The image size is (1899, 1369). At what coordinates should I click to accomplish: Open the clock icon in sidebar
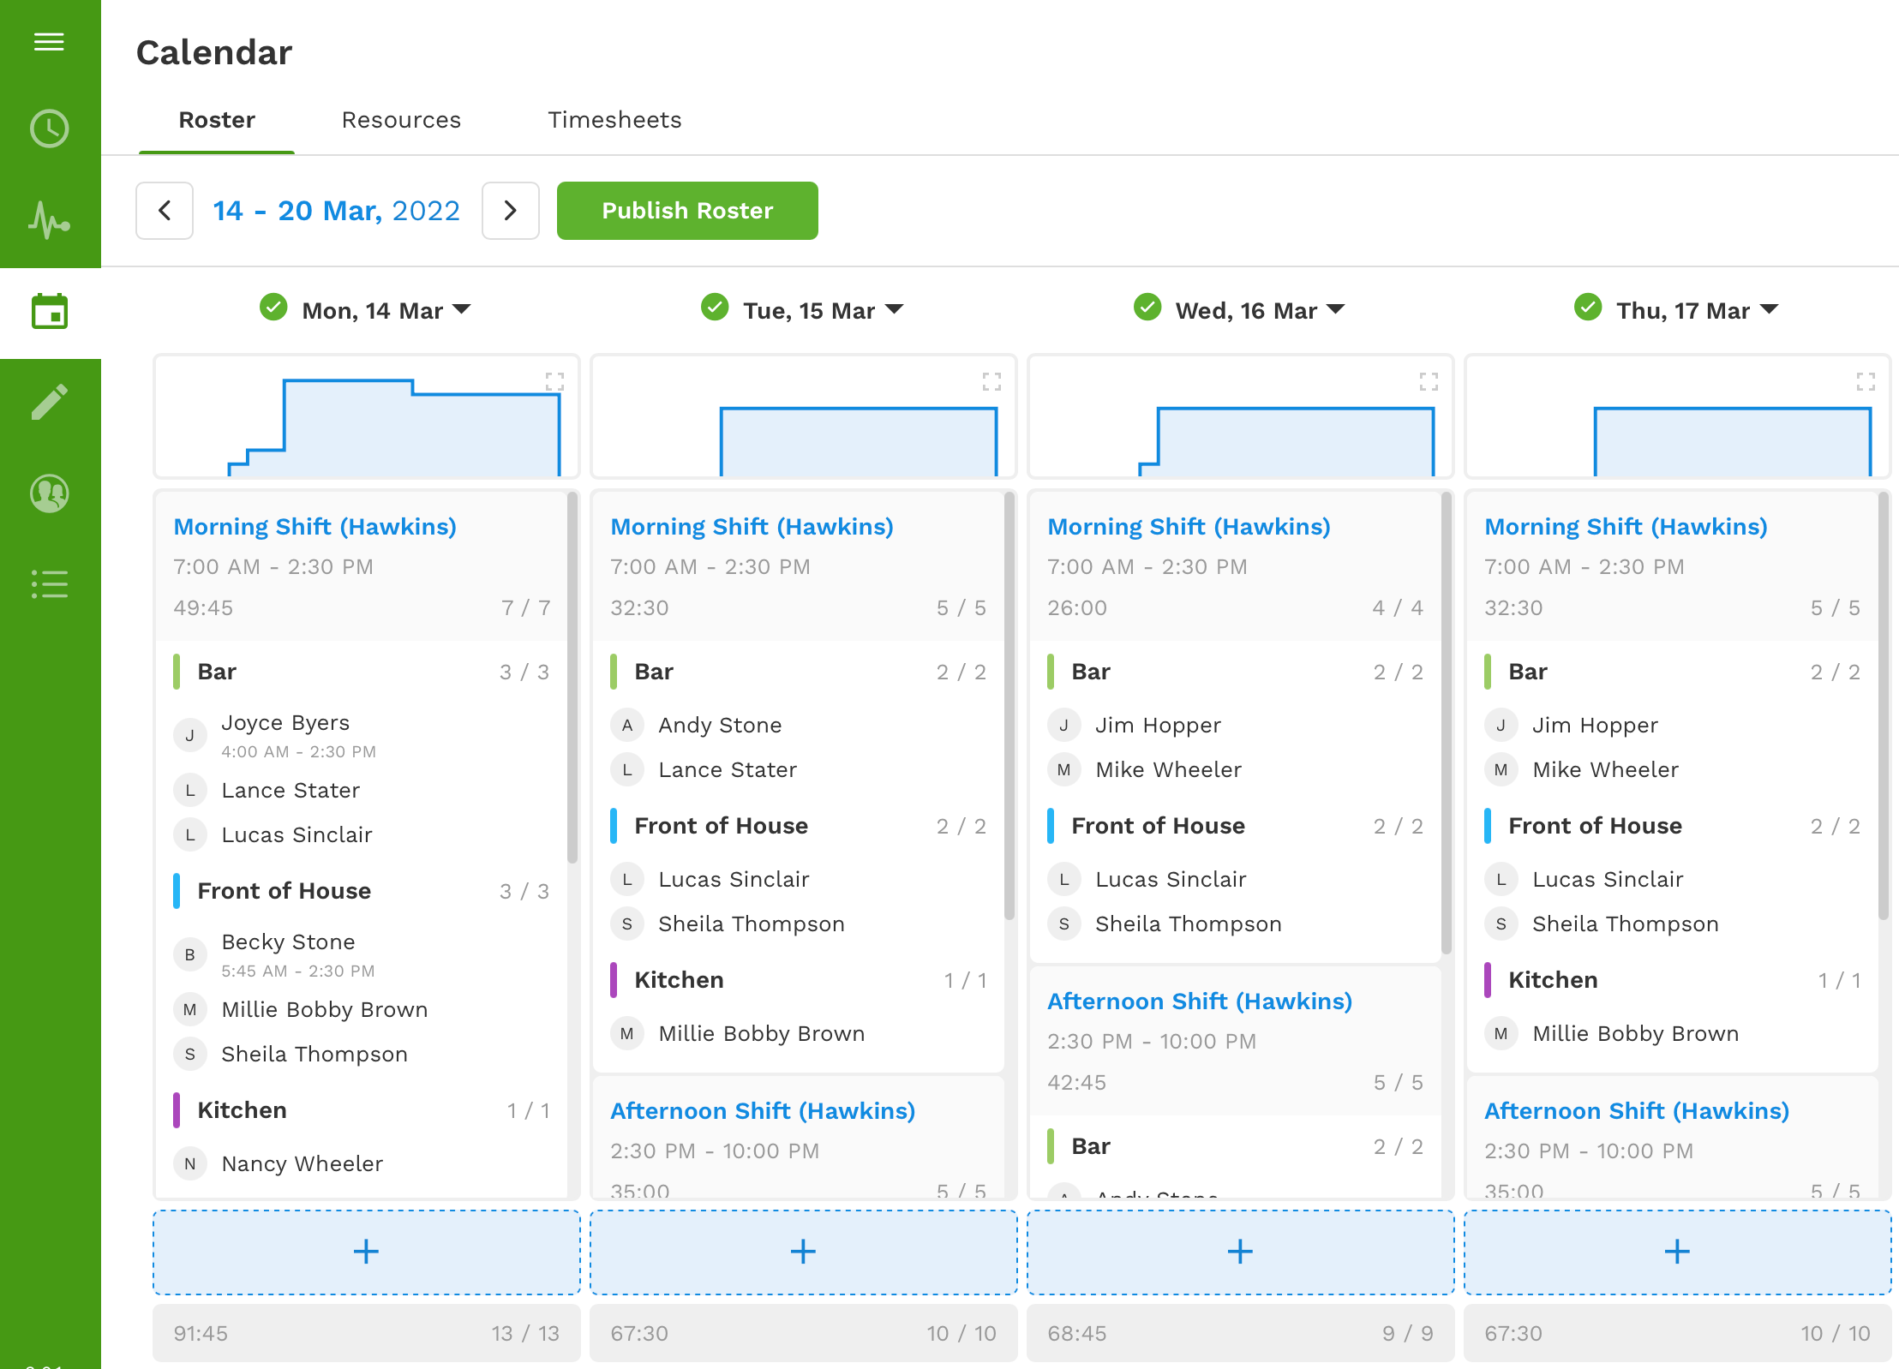pyautogui.click(x=49, y=129)
